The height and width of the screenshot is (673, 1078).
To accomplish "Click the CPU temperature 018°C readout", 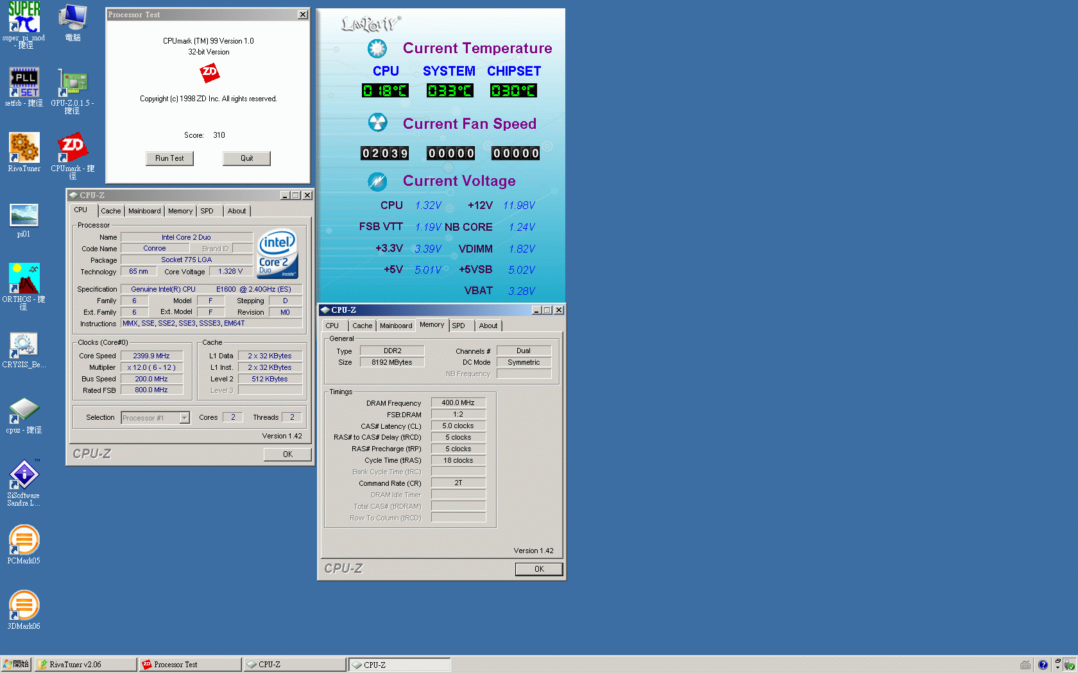I will (385, 90).
